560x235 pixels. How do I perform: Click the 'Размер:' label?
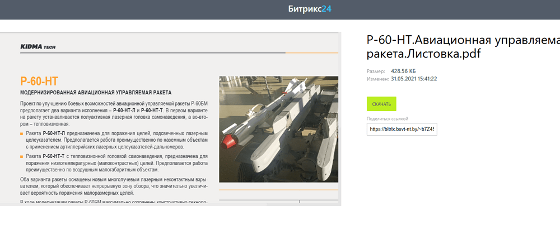point(376,71)
